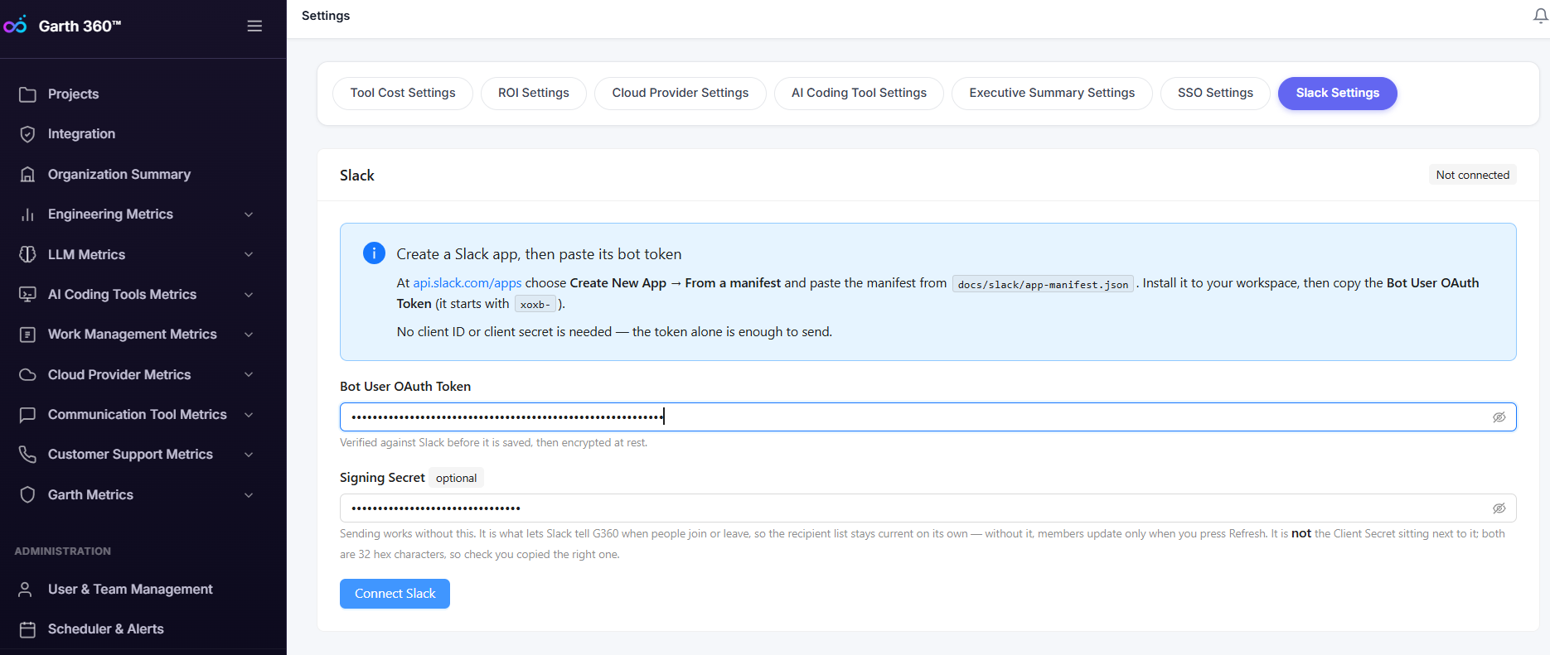Viewport: 1550px width, 655px height.
Task: Expand the Engineering Metrics chevron
Action: (x=249, y=214)
